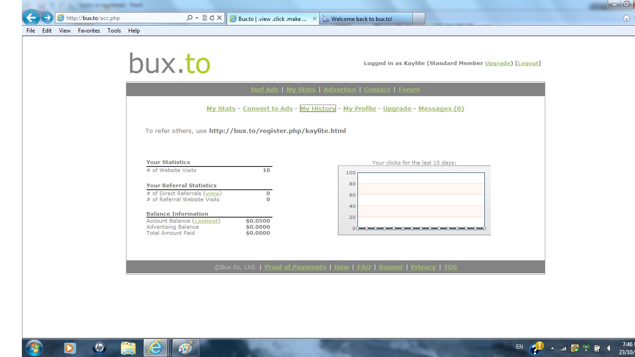The width and height of the screenshot is (635, 357).
Task: Show hidden system tray icons
Action: click(x=552, y=349)
